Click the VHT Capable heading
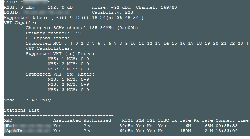 pyautogui.click(x=18, y=23)
